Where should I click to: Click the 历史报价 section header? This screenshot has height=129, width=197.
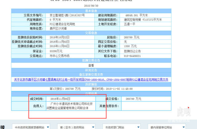tap(91, 84)
